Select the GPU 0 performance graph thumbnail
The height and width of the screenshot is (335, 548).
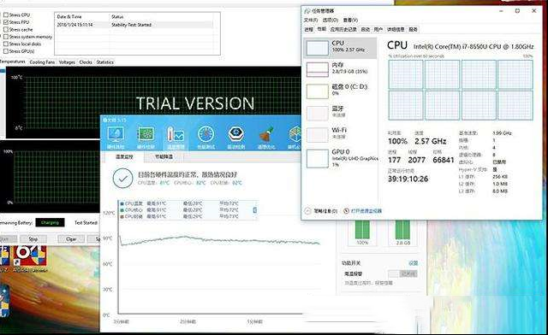[318, 158]
